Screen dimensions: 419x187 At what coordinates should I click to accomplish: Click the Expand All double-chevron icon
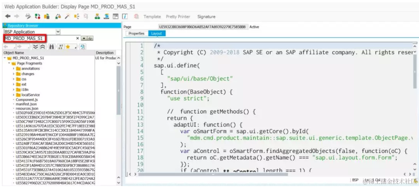coord(35,47)
